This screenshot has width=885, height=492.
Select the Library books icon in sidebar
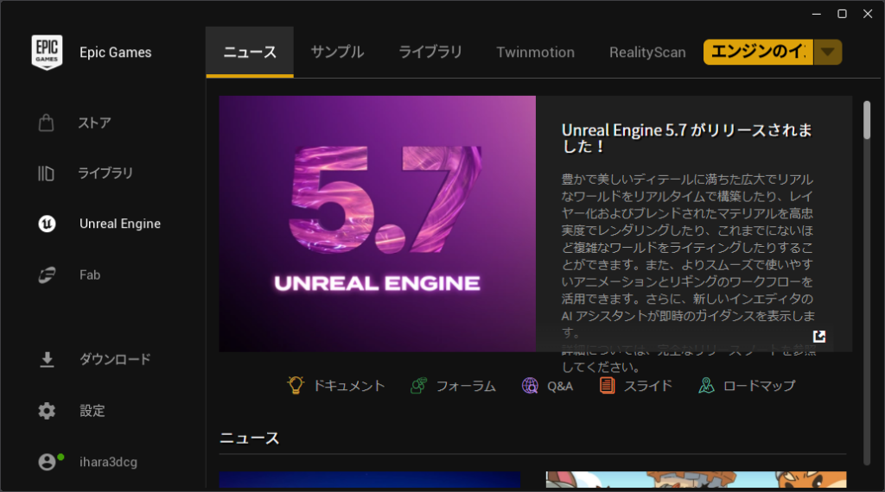[47, 173]
